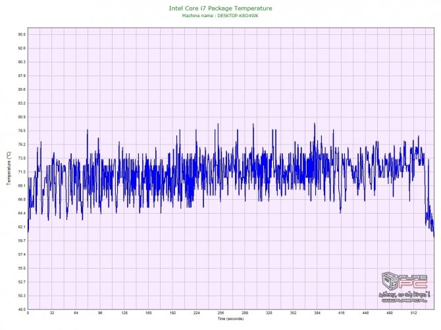This screenshot has height=330, width=441.
Task: Select the 76.2 y-axis value
Action: point(22,145)
